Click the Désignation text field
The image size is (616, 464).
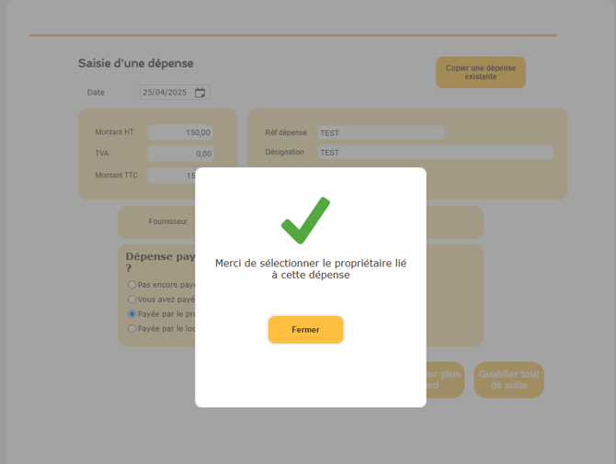click(435, 153)
